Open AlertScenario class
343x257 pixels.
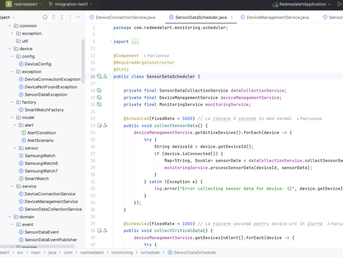pyautogui.click(x=37, y=140)
